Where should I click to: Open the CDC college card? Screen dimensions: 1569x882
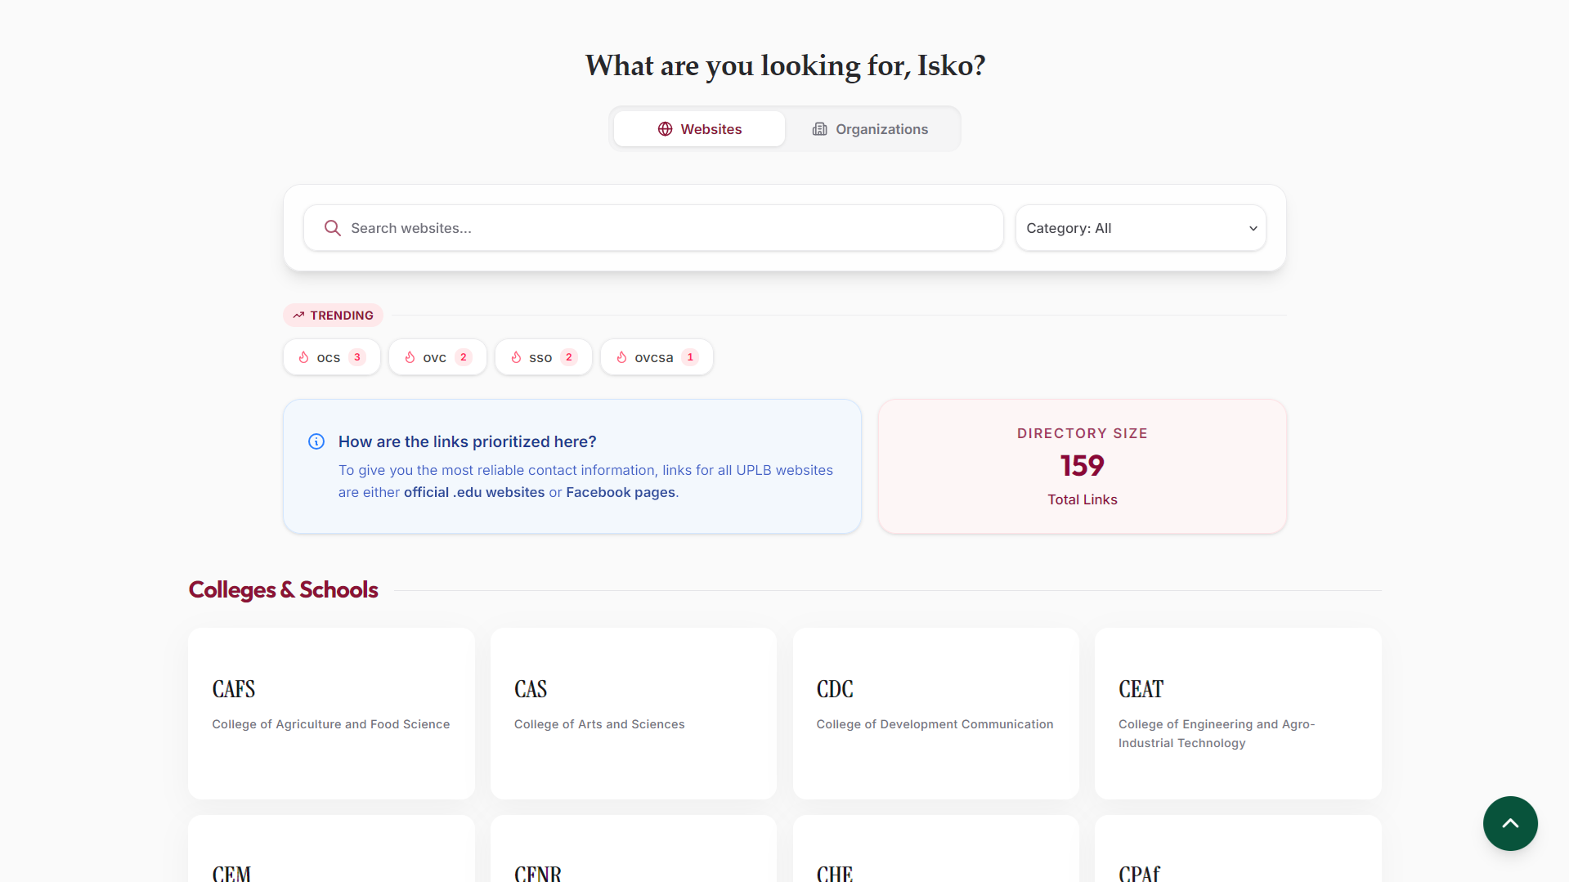tap(936, 714)
